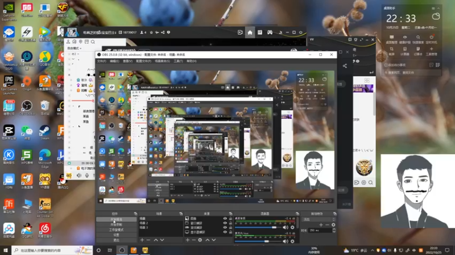Viewport: 455px width, 255px height.
Task: Open GeForce Experience desktop shortcut
Action: (x=9, y=12)
